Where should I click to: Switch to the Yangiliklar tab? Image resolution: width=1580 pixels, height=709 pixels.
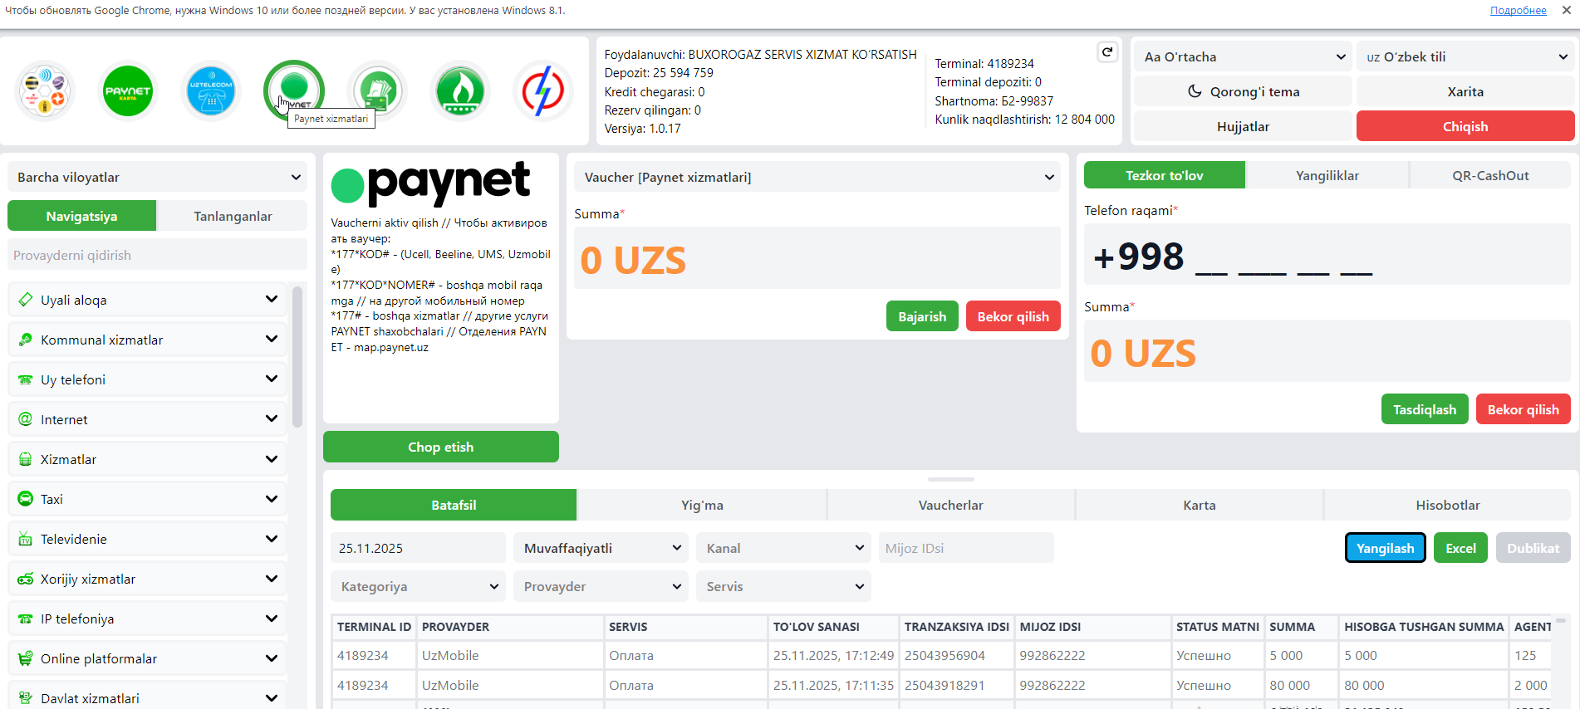click(x=1327, y=175)
